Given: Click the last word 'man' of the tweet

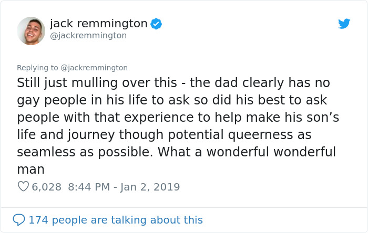Looking at the screenshot, I should [x=30, y=170].
